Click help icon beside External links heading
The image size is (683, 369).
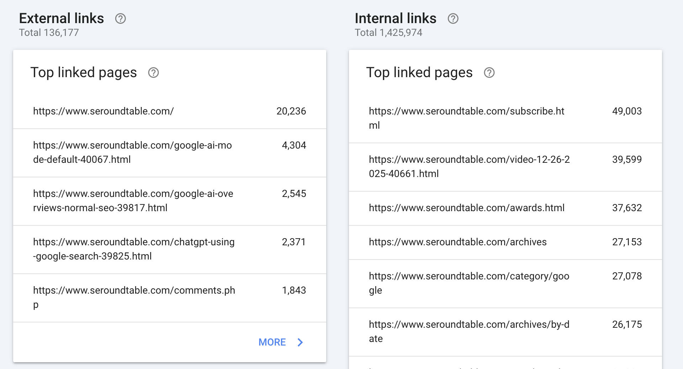click(121, 18)
